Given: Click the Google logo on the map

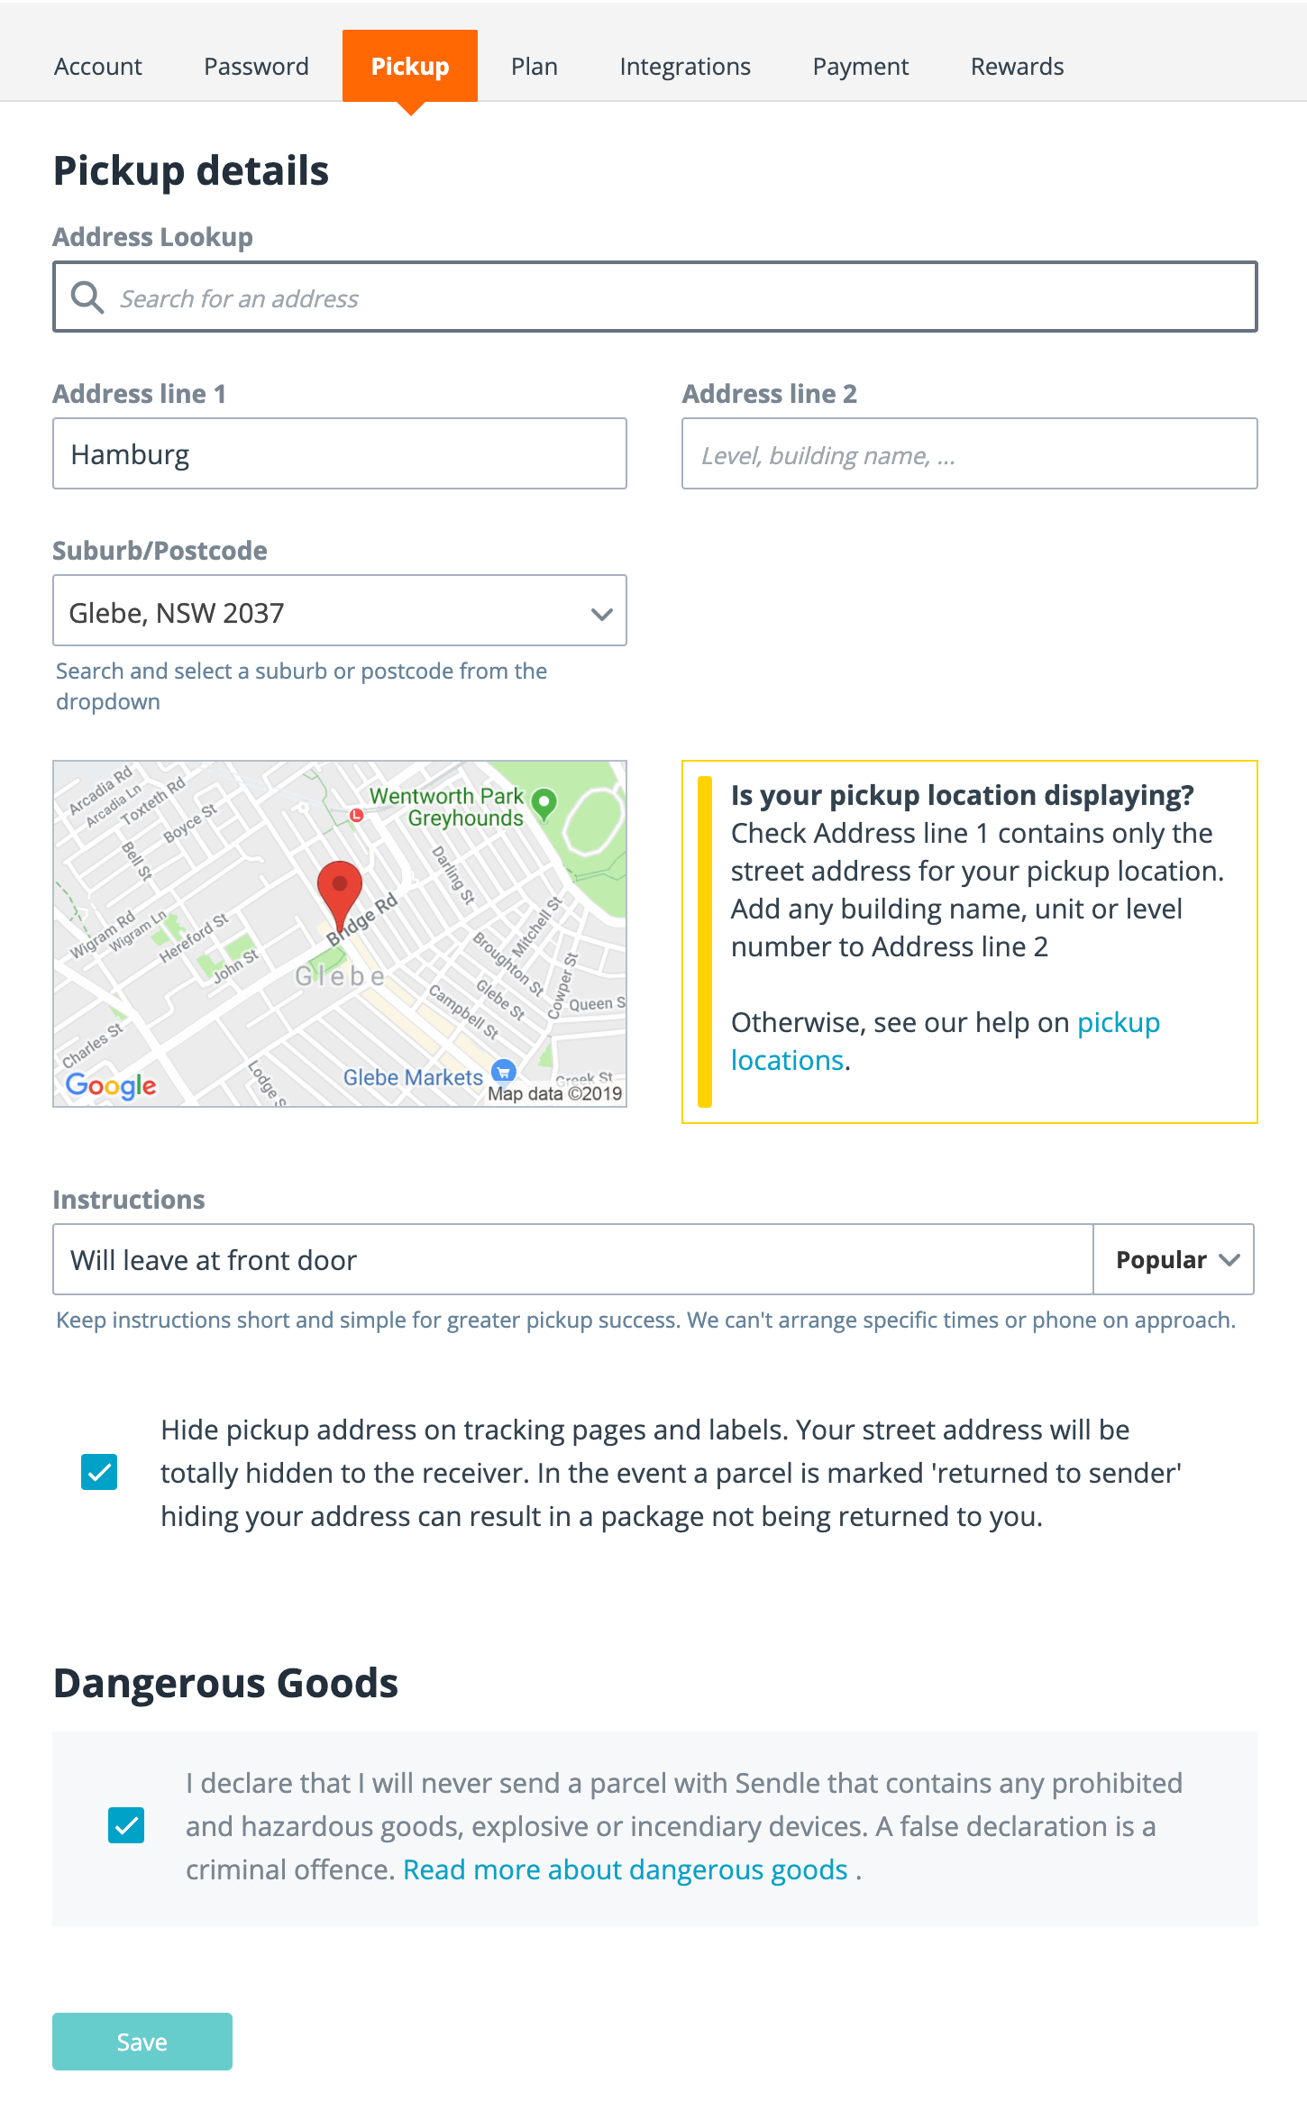Looking at the screenshot, I should coord(110,1085).
